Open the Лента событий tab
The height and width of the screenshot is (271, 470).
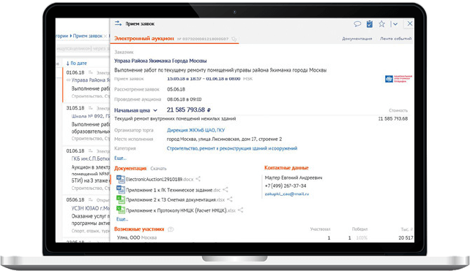(x=395, y=39)
